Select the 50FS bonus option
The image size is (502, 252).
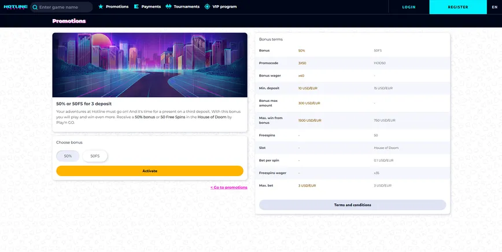[95, 156]
